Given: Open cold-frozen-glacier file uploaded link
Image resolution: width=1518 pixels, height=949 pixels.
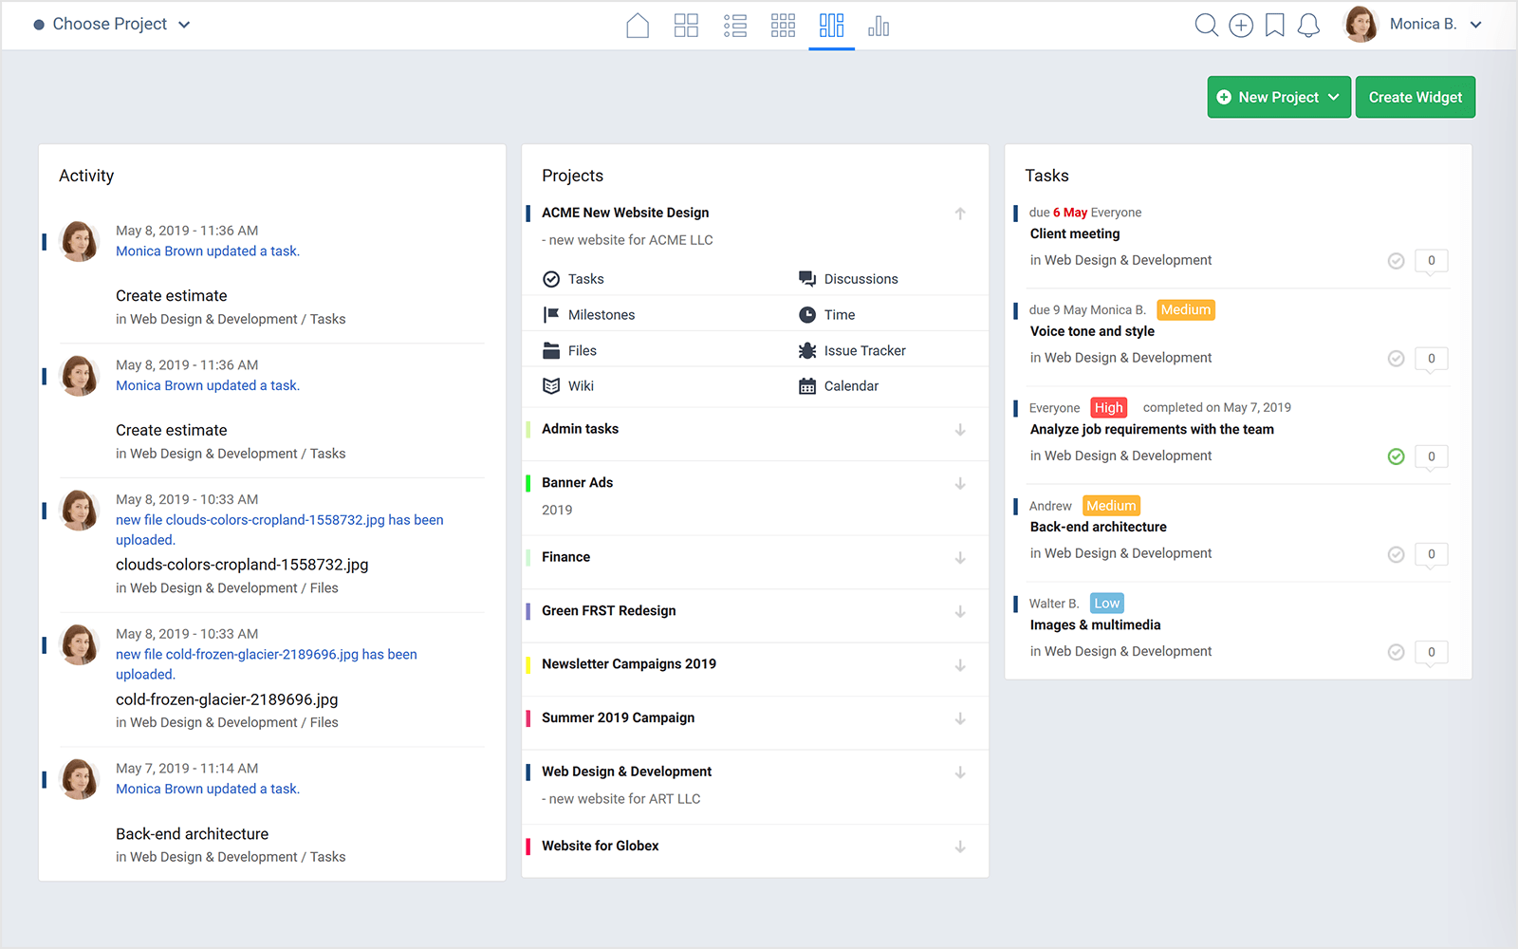Looking at the screenshot, I should coord(267,664).
